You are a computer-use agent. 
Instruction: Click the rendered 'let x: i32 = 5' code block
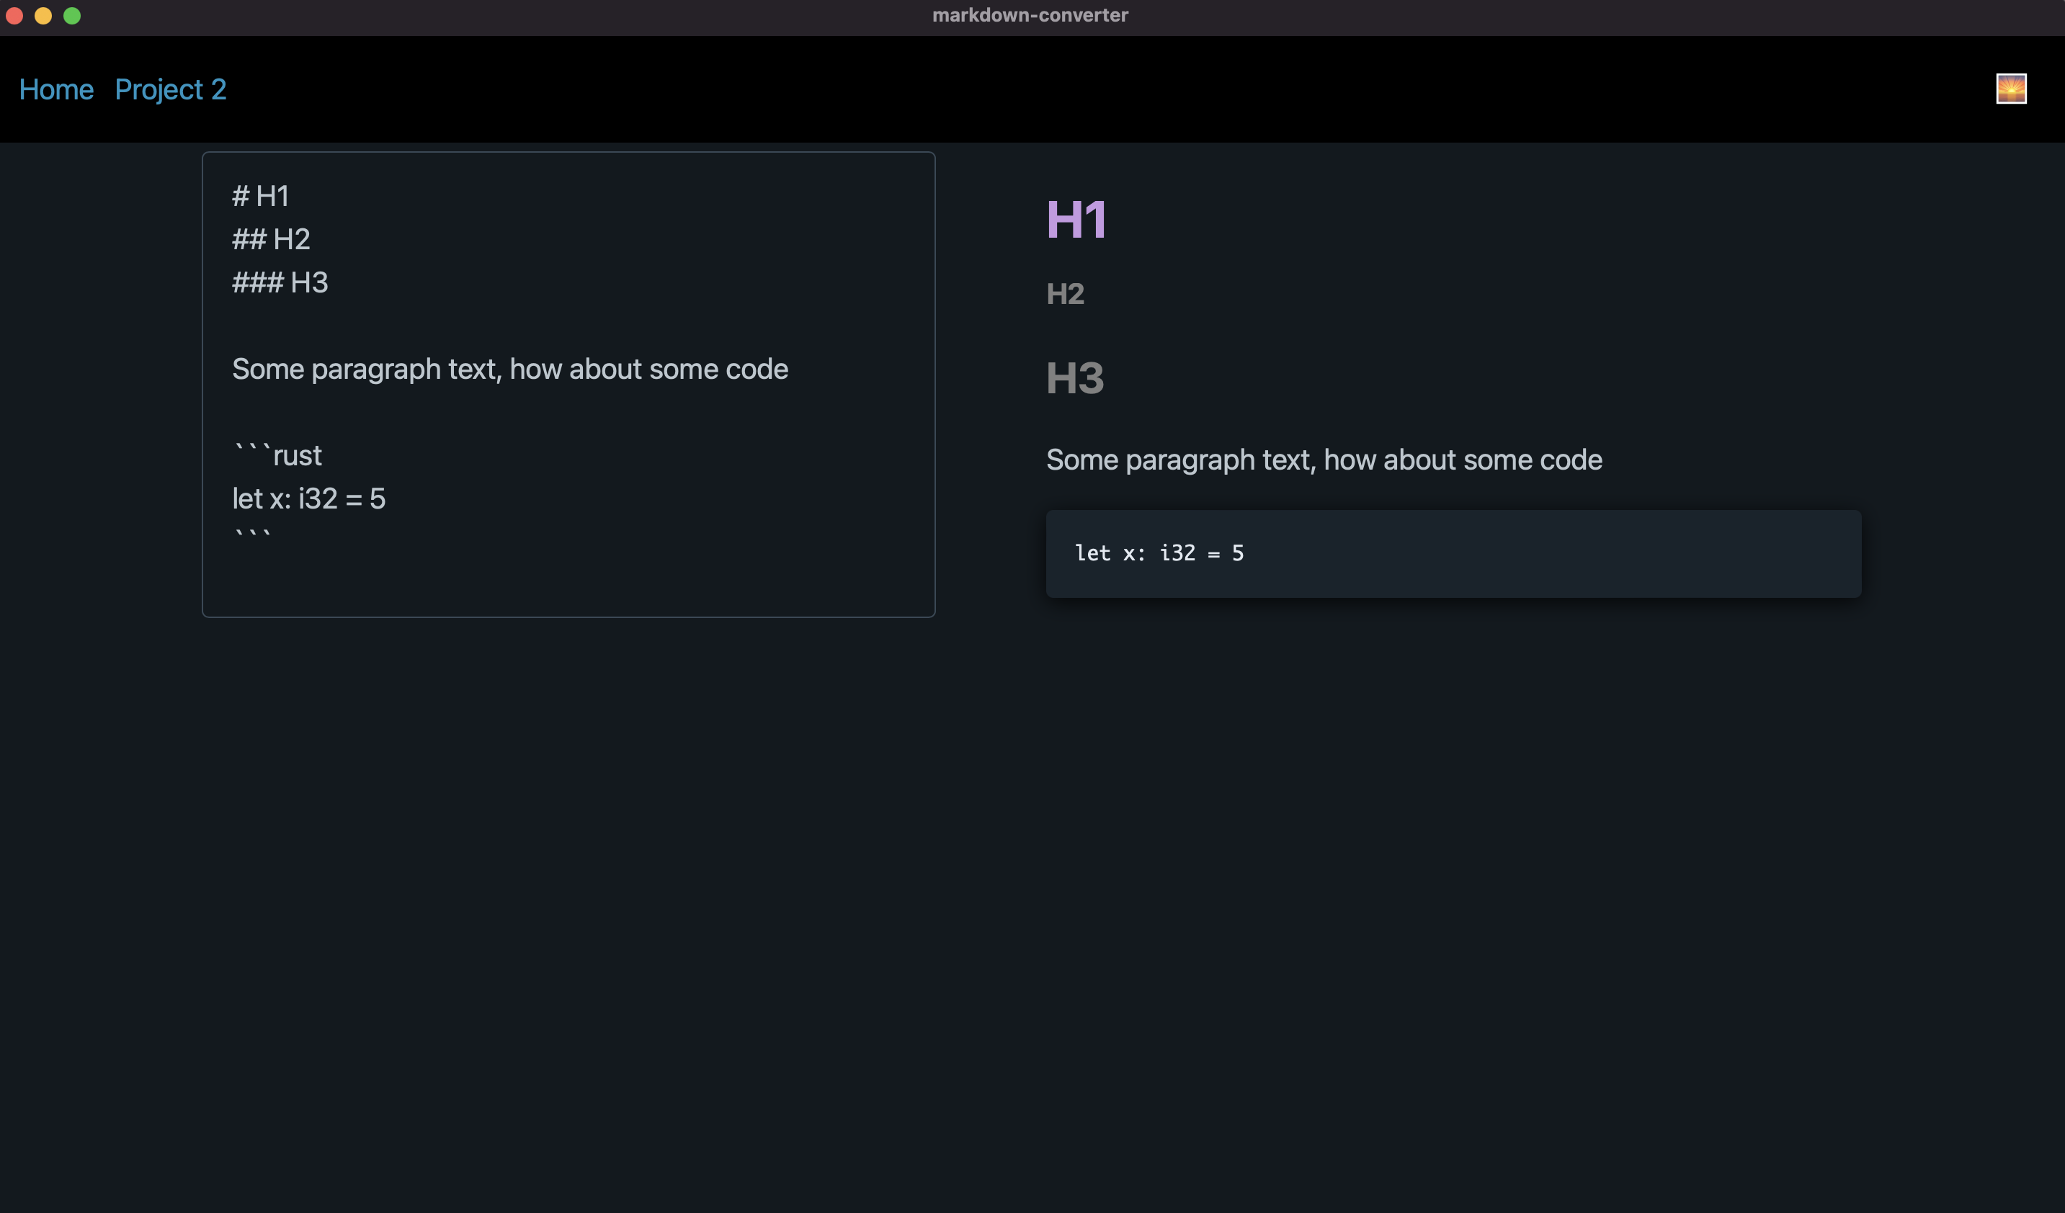click(x=1453, y=554)
